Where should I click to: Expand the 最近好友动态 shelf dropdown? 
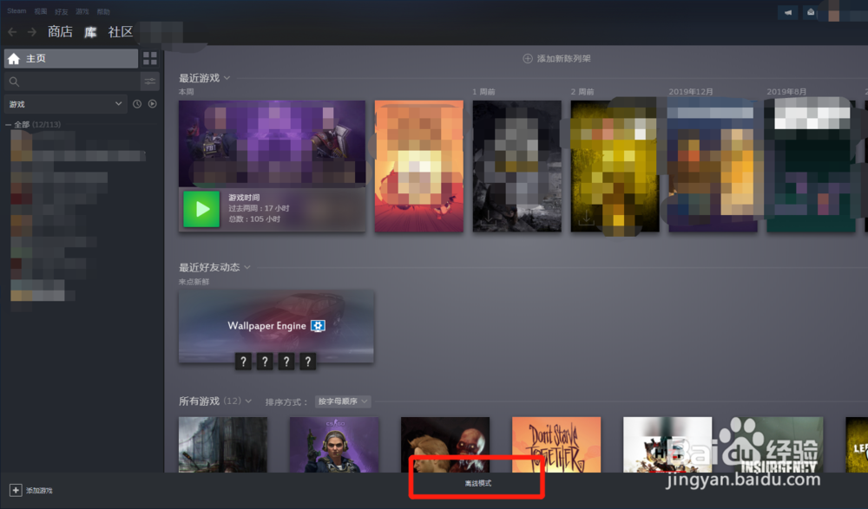tap(247, 267)
